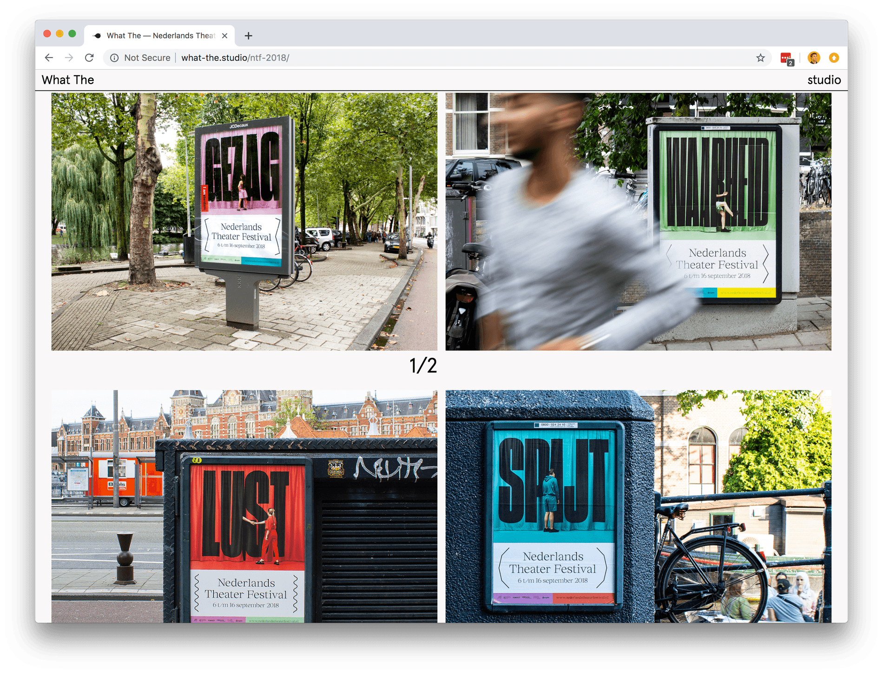Click the yellow minimize window button
883x673 pixels.
59,33
